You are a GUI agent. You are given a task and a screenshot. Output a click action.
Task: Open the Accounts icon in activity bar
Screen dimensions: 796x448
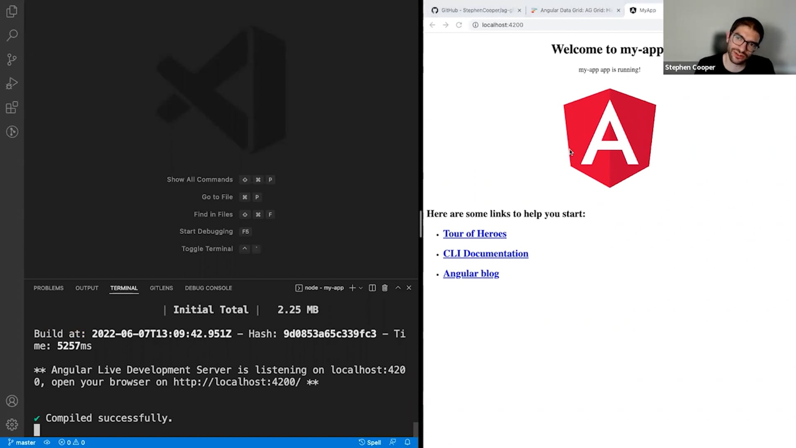pos(12,401)
